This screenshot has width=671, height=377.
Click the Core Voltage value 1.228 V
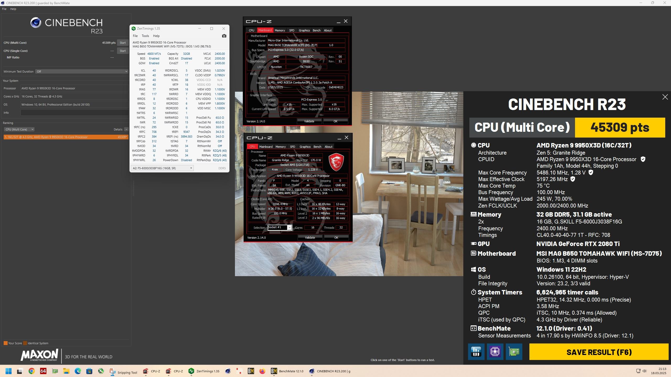313,170
